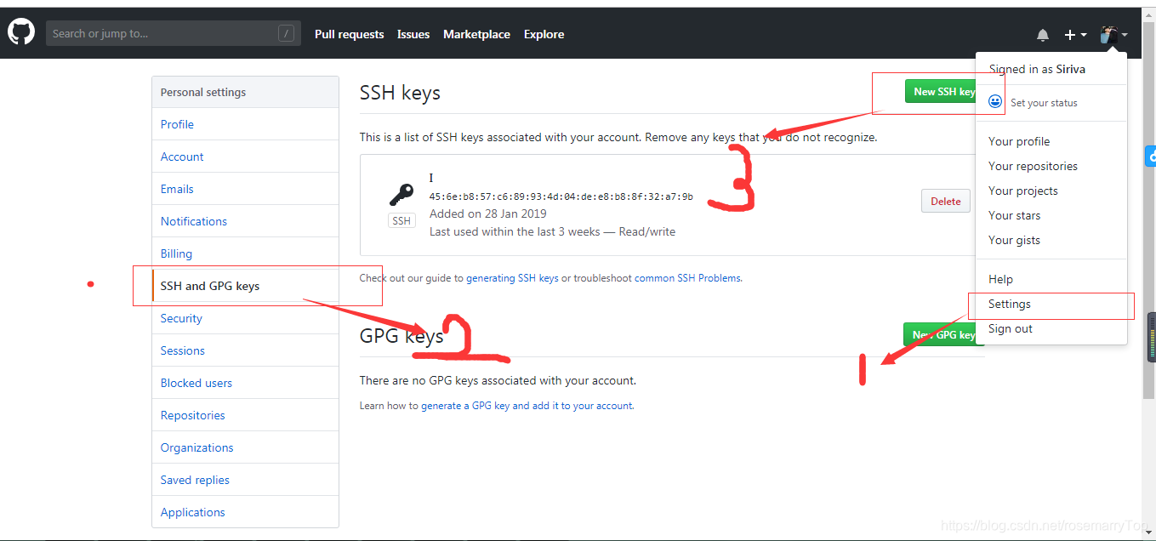
Task: Open Saved replies settings
Action: point(245,480)
